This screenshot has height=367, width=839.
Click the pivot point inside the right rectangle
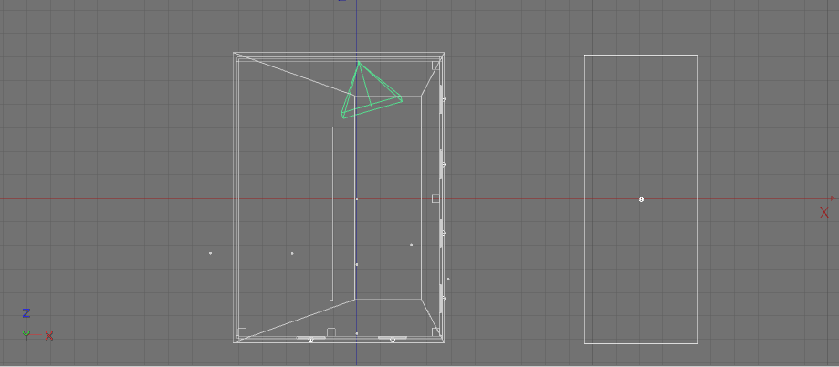pyautogui.click(x=641, y=199)
